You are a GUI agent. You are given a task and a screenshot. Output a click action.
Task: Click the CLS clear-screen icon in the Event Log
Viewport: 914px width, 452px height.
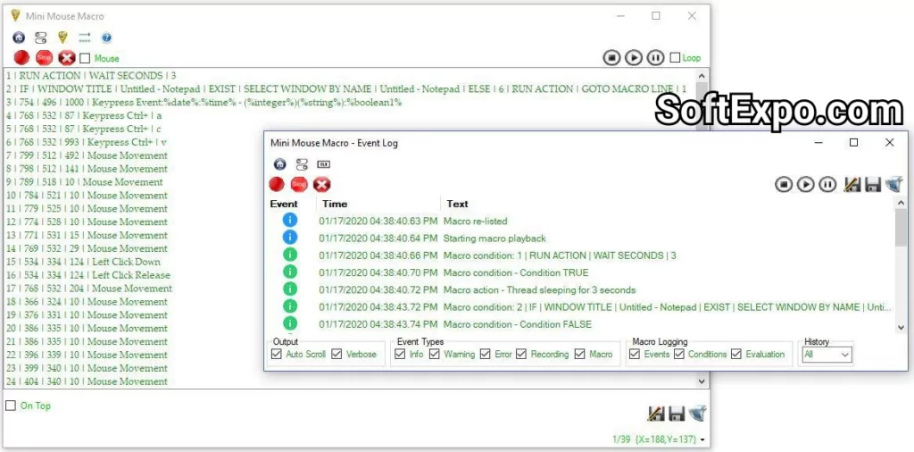323,164
